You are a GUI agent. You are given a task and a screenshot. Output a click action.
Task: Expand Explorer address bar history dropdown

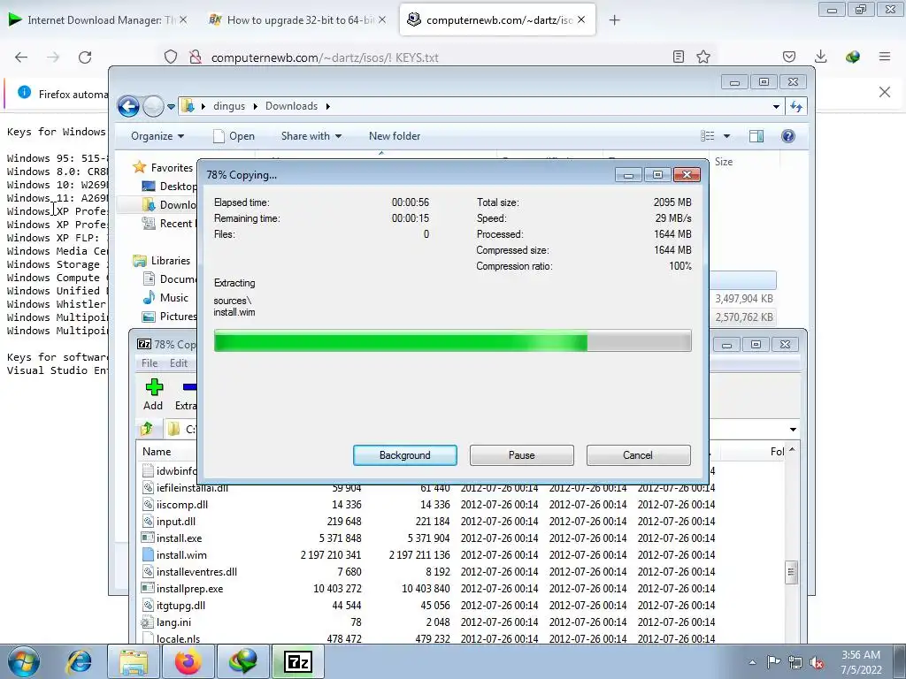775,107
